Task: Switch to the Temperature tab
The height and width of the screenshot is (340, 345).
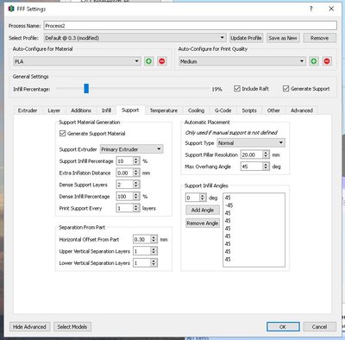Action: click(164, 110)
